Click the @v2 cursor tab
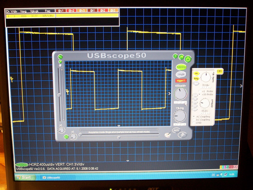 click(x=71, y=11)
